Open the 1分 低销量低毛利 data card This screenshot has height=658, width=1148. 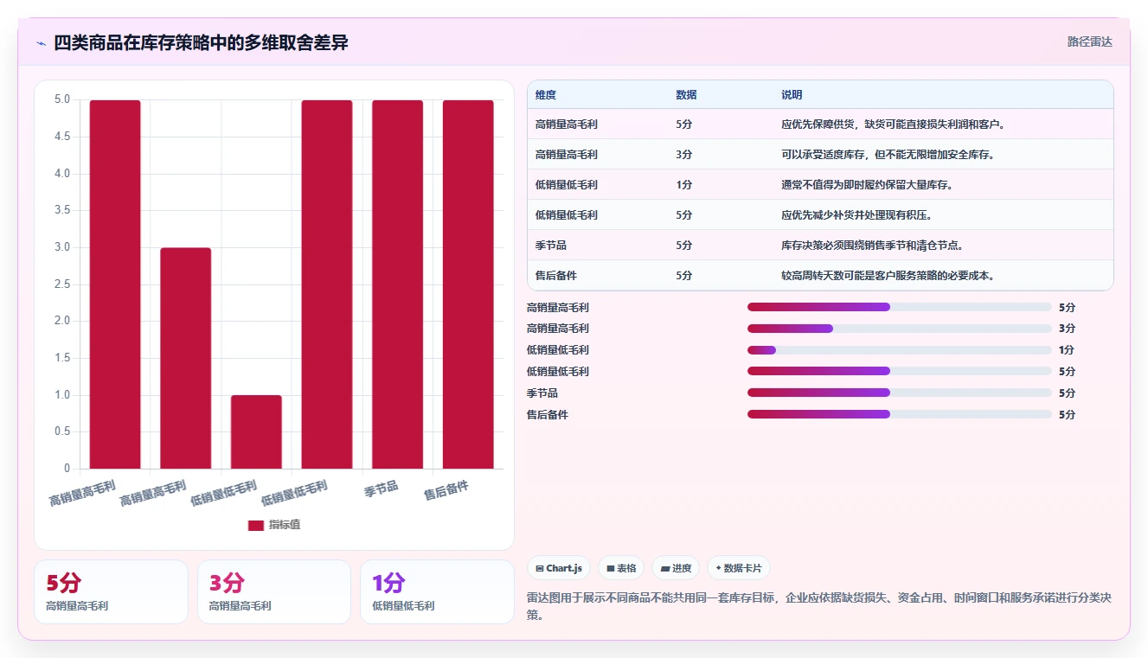point(437,591)
